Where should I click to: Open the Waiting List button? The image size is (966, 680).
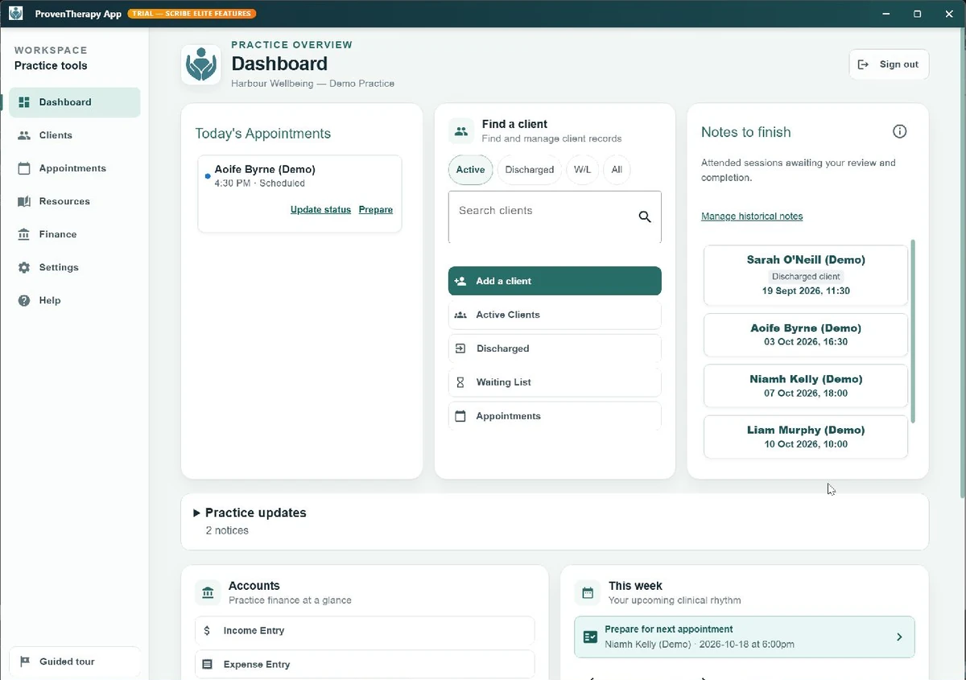(555, 382)
